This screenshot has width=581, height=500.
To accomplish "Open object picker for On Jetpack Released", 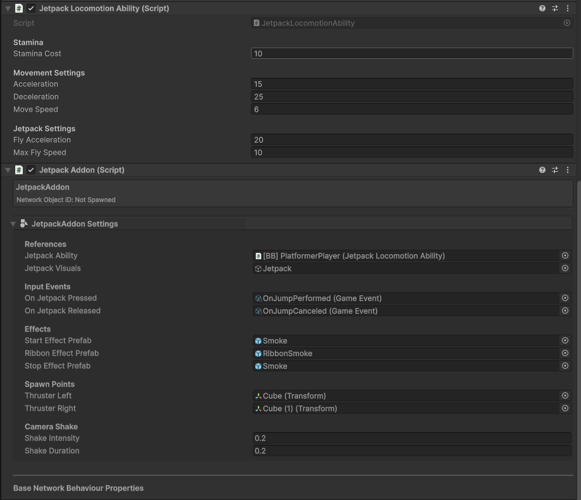I will [x=565, y=311].
